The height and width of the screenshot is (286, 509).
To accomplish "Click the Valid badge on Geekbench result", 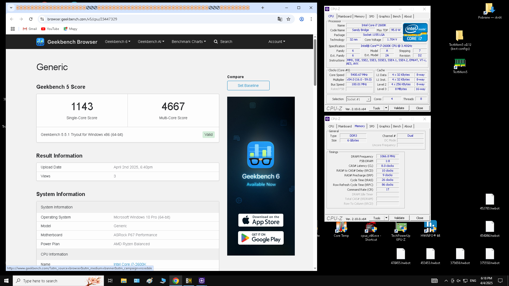I will (x=208, y=135).
